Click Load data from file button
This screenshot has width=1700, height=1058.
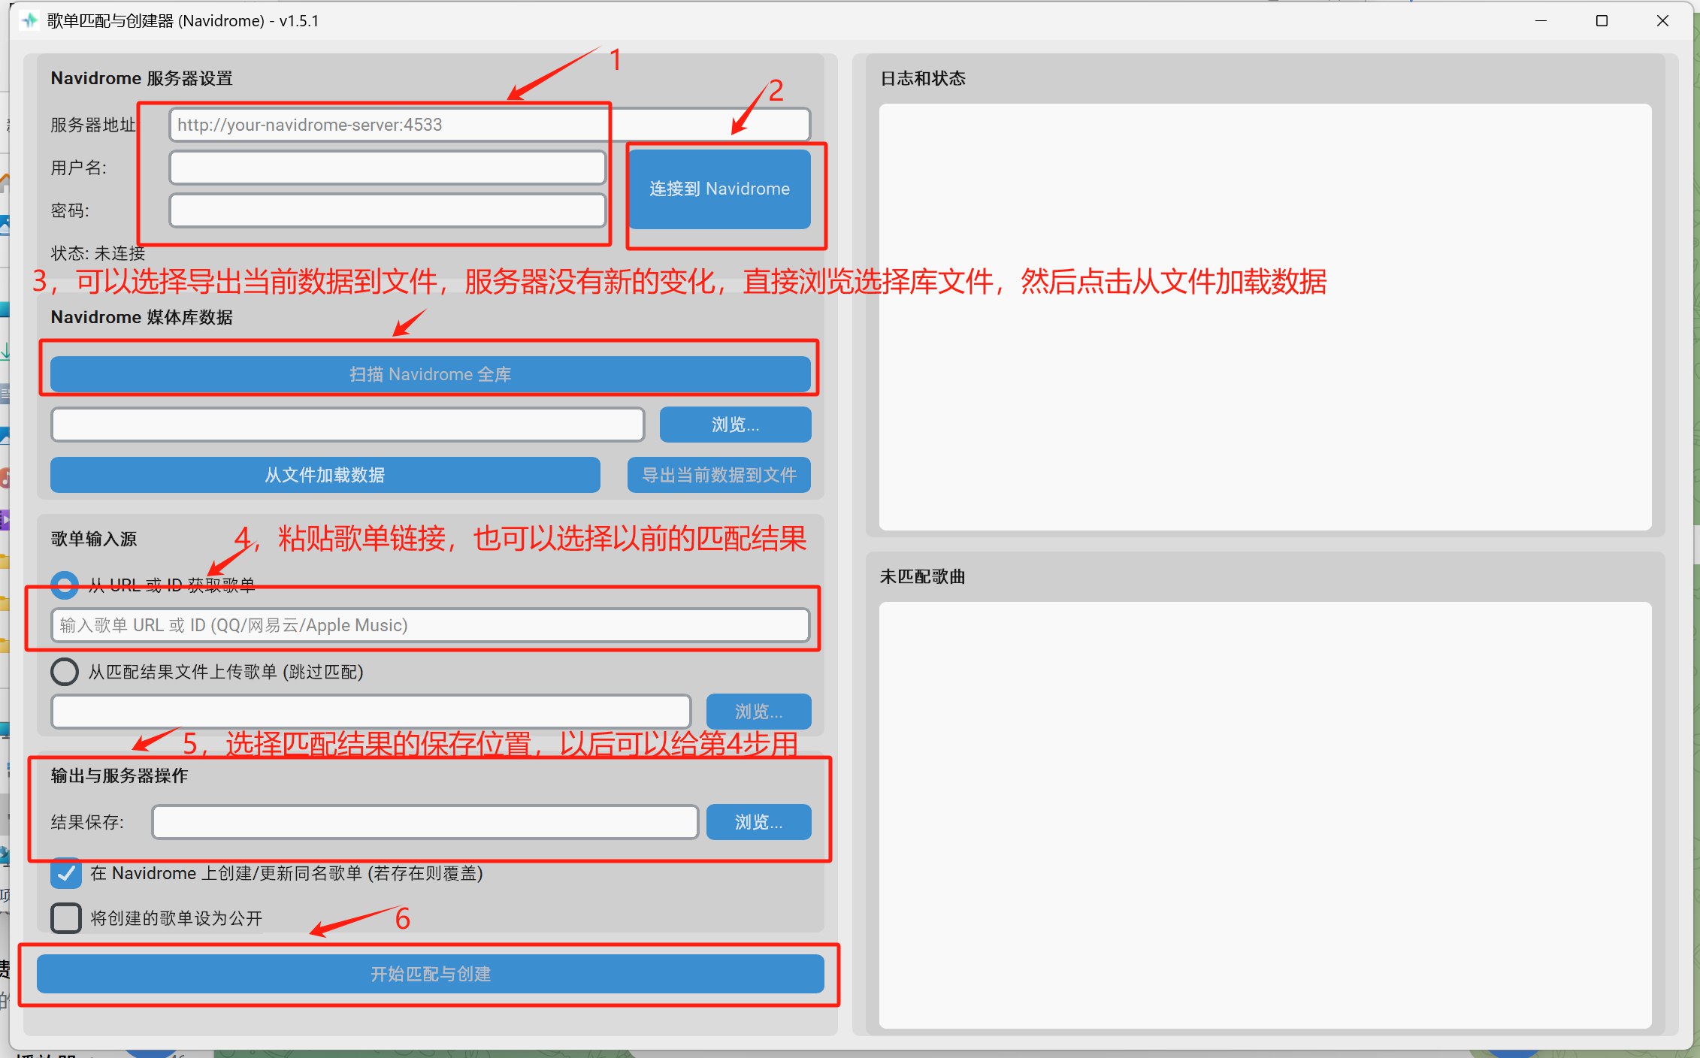[x=325, y=475]
